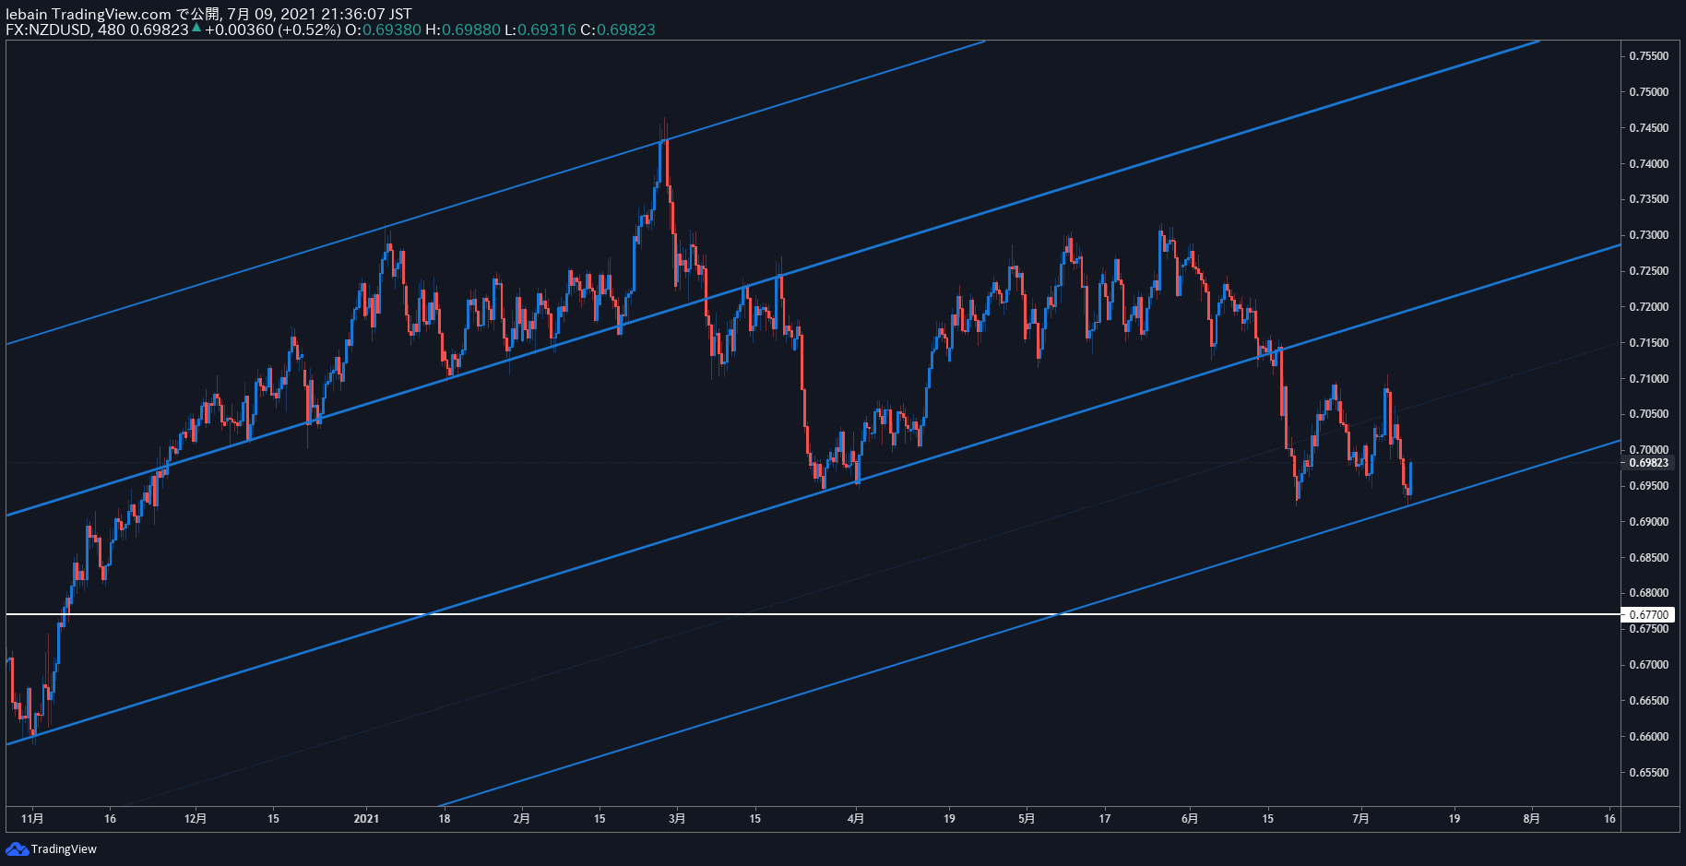Click the current price label 0.69823
1686x866 pixels.
pyautogui.click(x=1648, y=463)
